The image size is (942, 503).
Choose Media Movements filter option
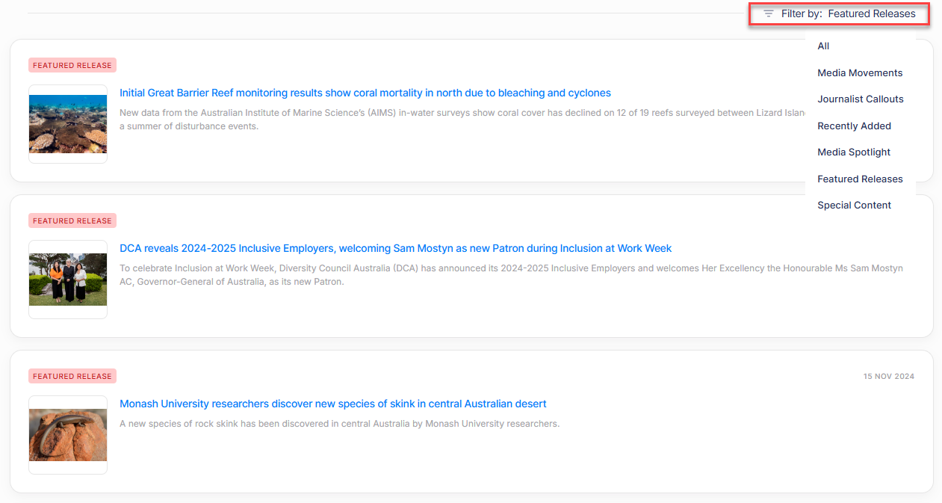(860, 72)
